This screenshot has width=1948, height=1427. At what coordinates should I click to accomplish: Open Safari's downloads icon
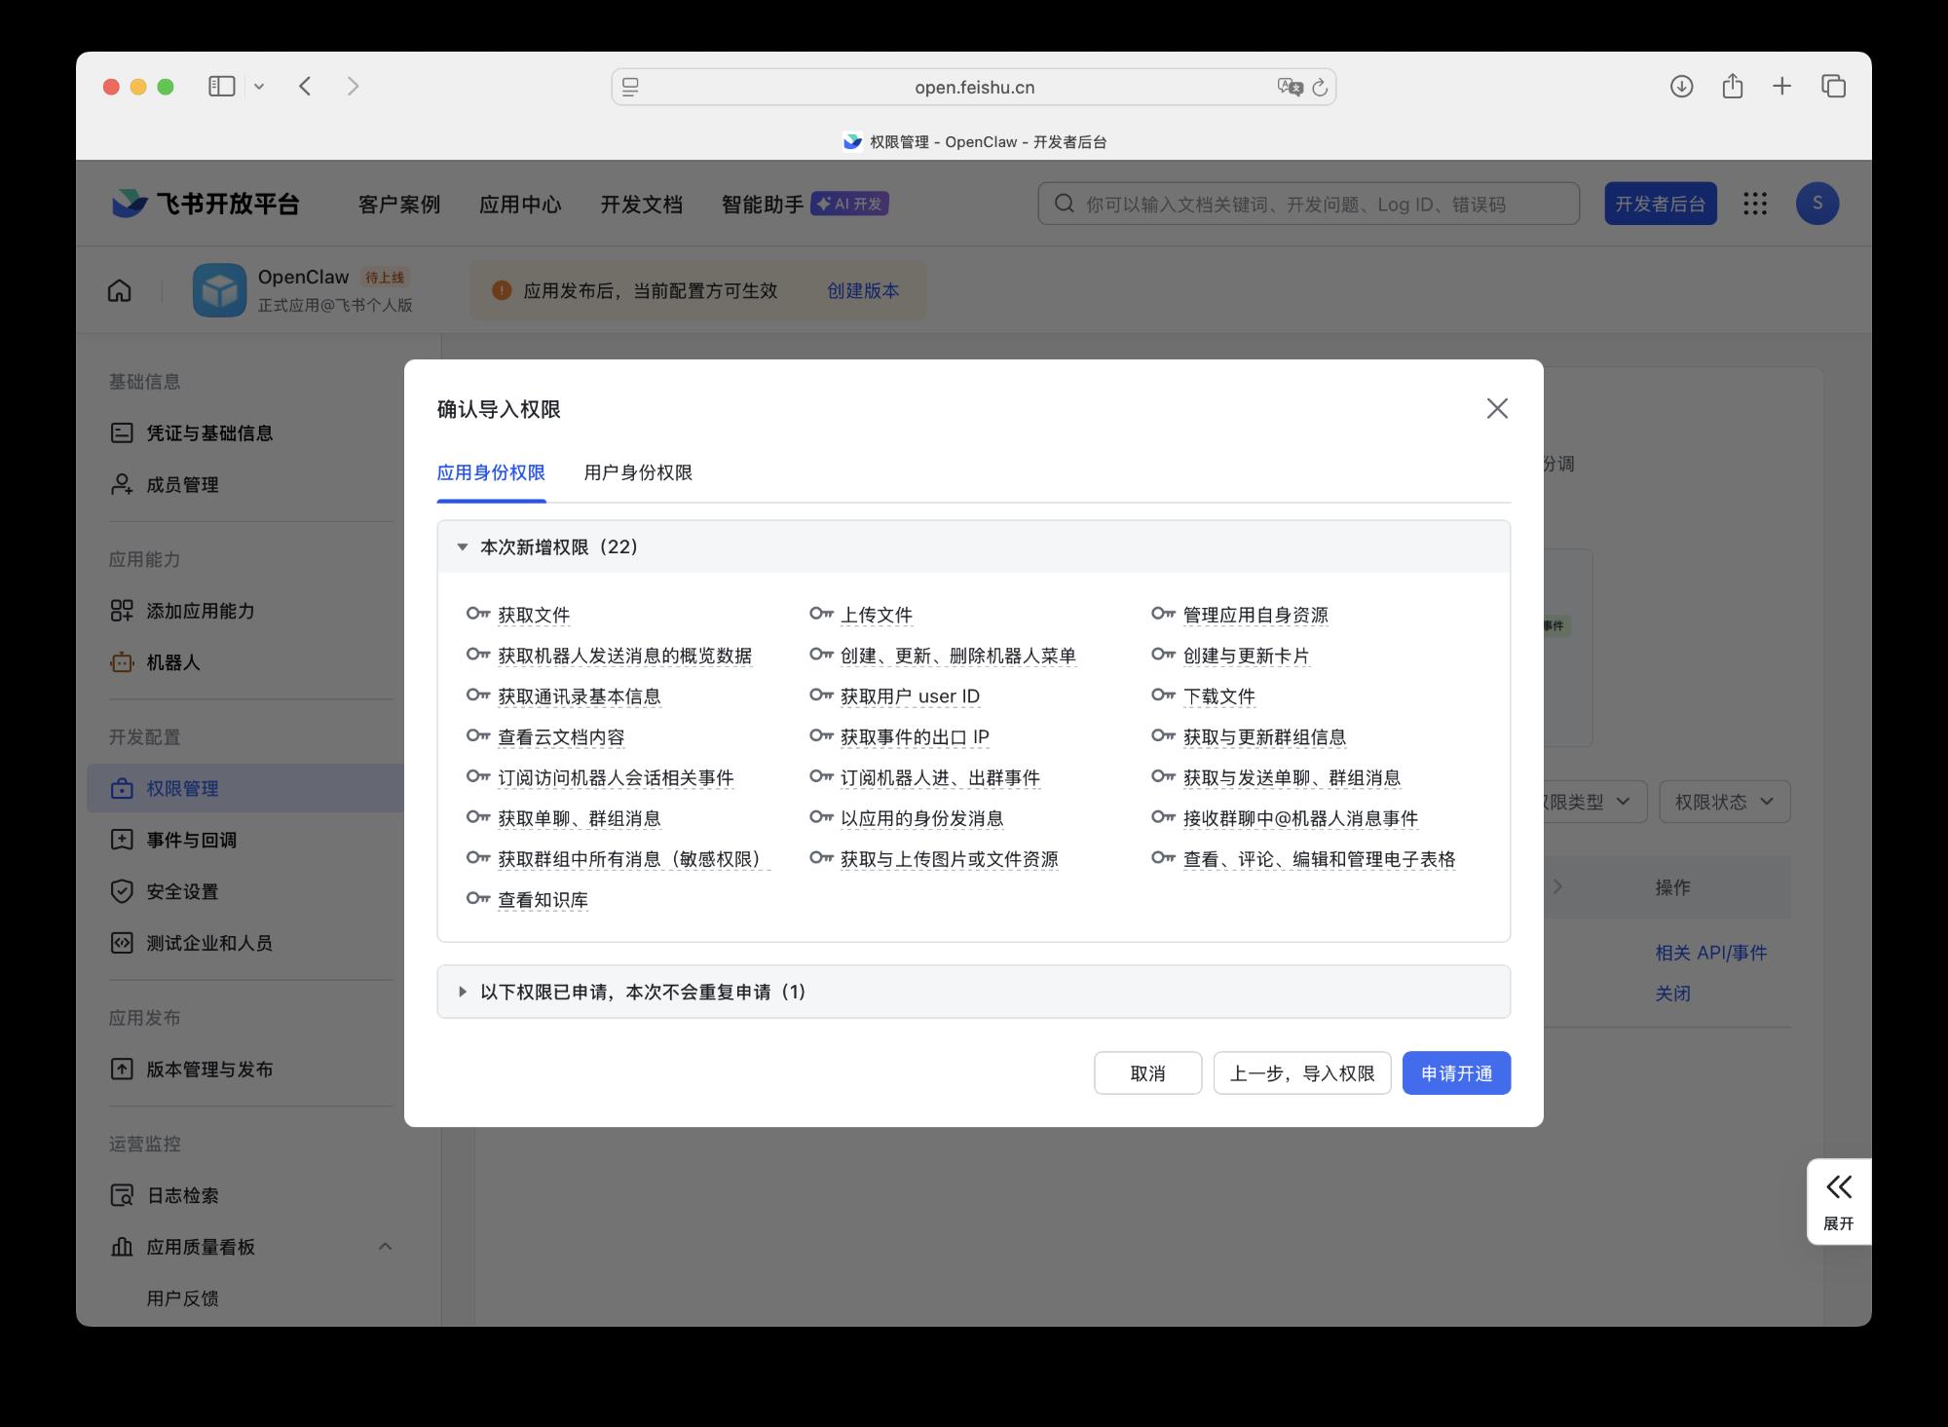coord(1681,87)
